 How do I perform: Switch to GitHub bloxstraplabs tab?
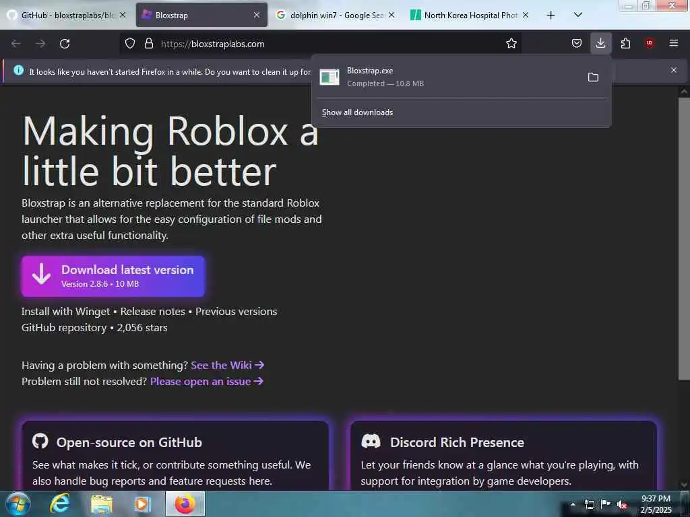coord(66,15)
